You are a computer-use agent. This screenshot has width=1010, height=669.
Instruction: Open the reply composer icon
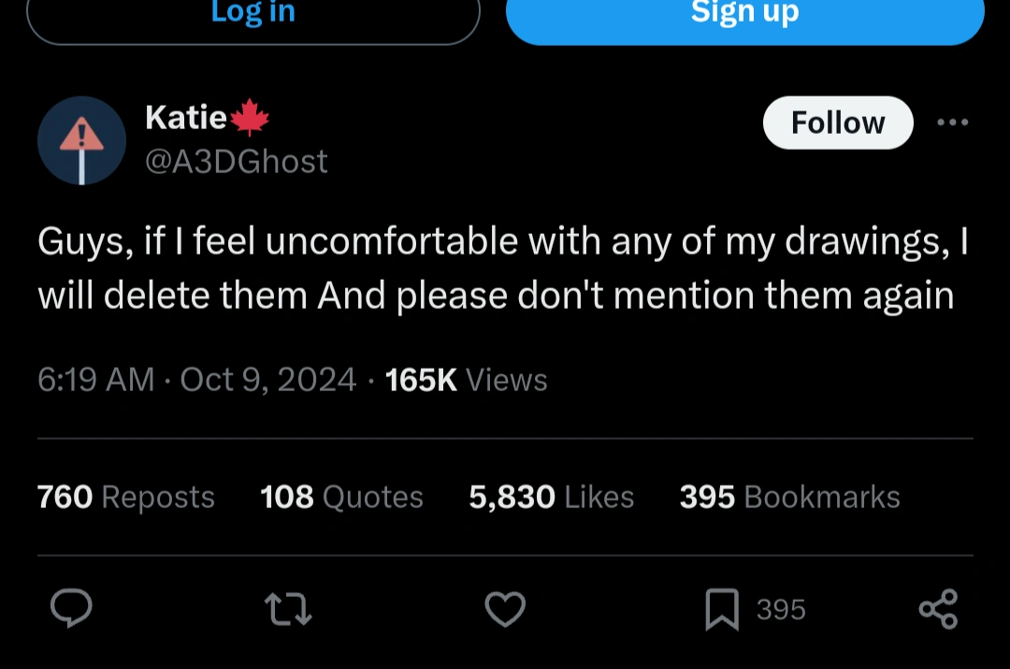(71, 609)
